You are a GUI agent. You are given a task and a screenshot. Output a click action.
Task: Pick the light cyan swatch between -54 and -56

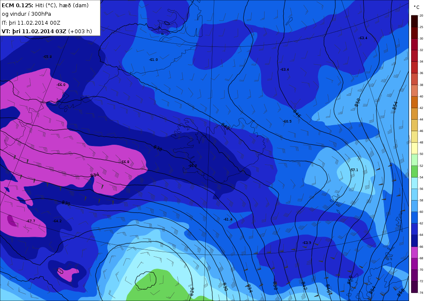pyautogui.click(x=414, y=183)
